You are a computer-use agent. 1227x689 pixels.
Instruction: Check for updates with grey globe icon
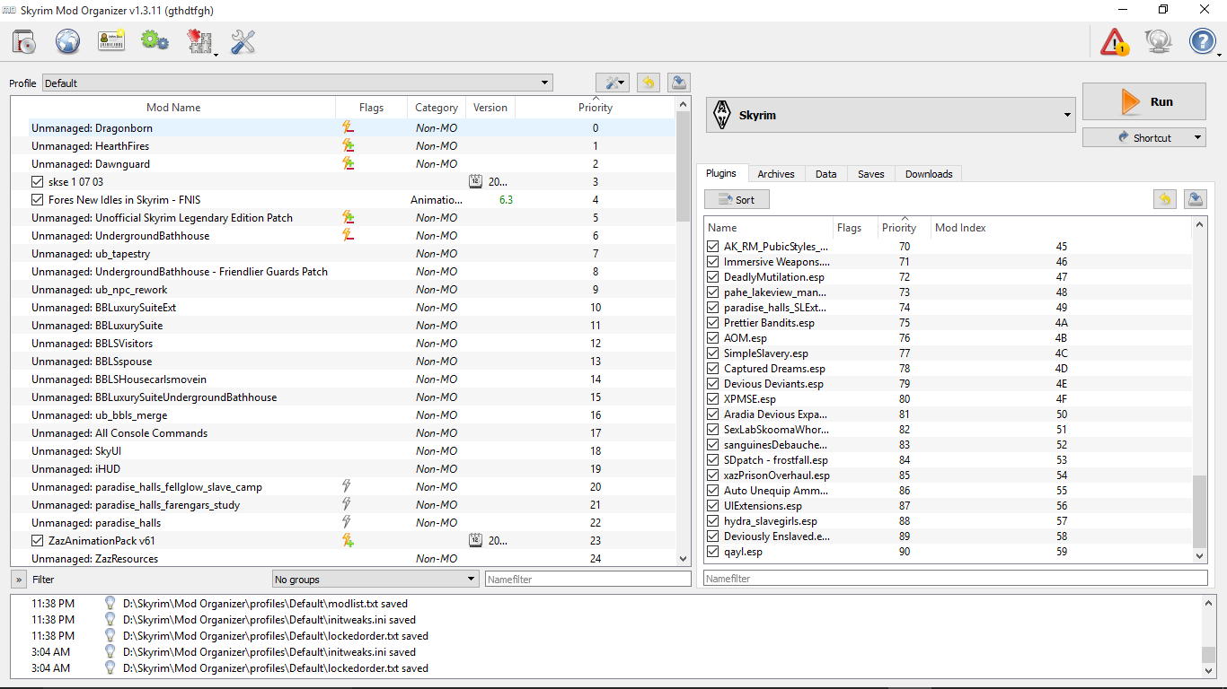(x=1159, y=41)
